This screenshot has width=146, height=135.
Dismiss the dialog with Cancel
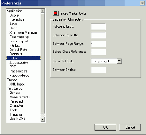click(130, 127)
